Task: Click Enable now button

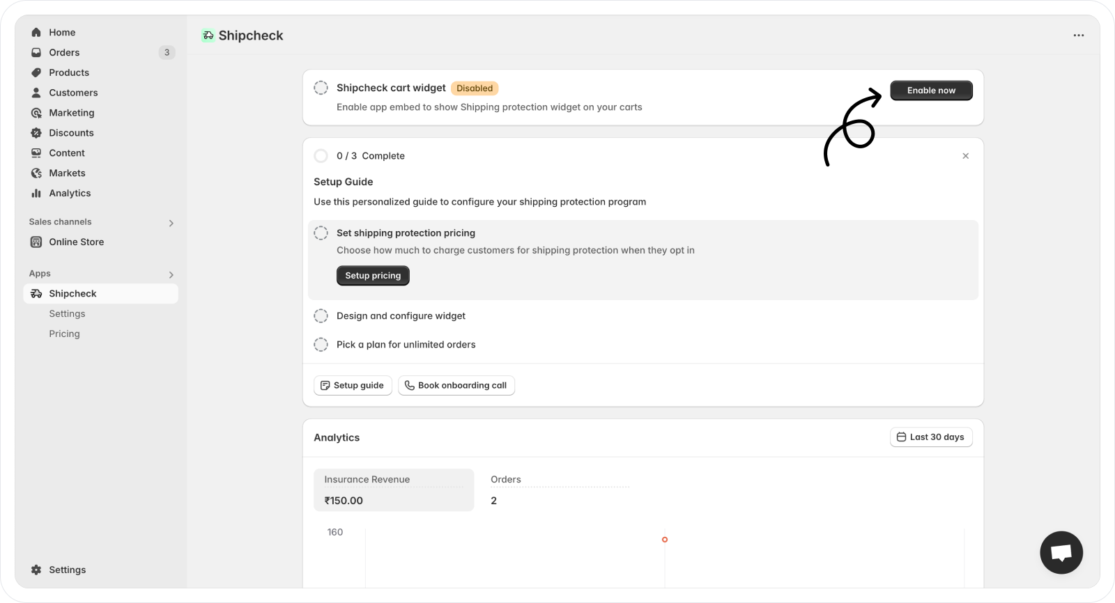Action: click(931, 91)
